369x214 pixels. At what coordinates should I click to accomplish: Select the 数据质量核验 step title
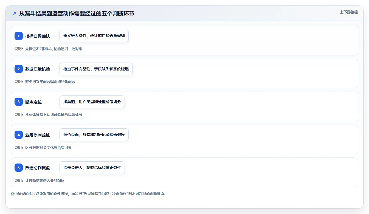(x=38, y=69)
